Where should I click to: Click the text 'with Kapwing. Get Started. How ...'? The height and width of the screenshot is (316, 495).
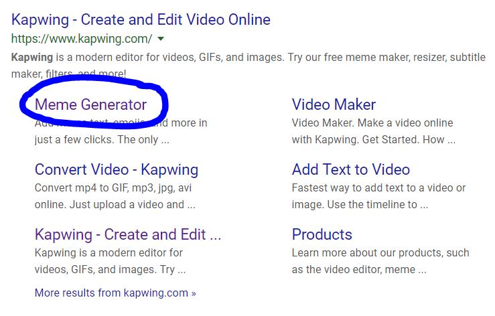(374, 139)
